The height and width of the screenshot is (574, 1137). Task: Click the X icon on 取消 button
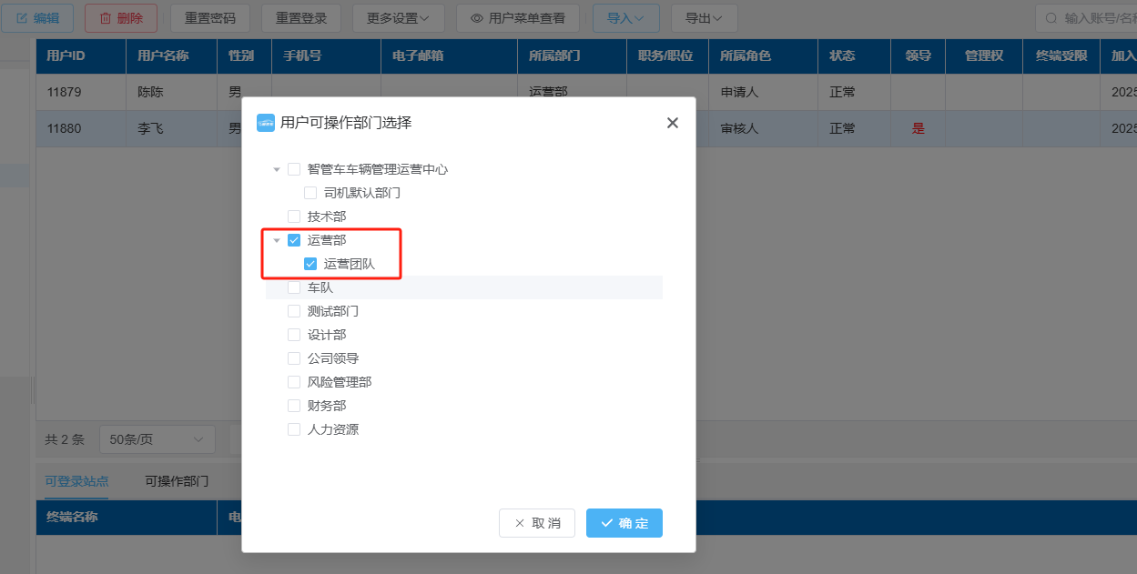tap(520, 523)
